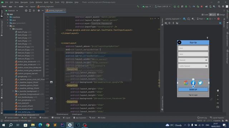Click the Windows Start button
229x128 pixels.
[4, 125]
